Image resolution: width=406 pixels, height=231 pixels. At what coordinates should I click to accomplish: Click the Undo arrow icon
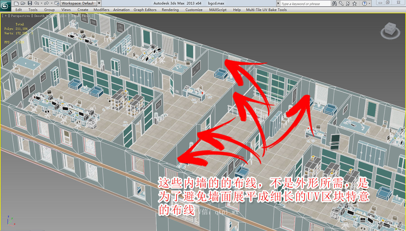click(36, 3)
